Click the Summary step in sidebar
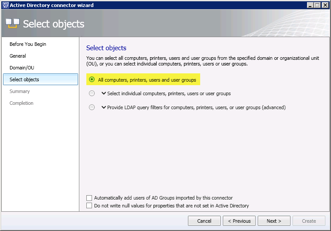The width and height of the screenshot is (331, 231). [x=20, y=91]
